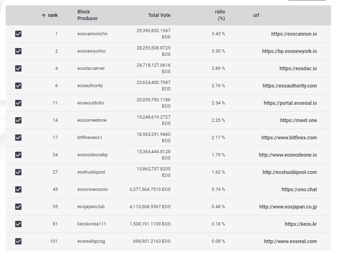
Task: Open the https://eoscannon.io link
Action: click(294, 34)
